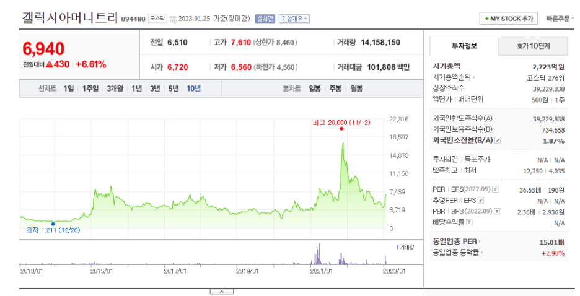Click the 동일업종 등락률 value +2.90%
The height and width of the screenshot is (296, 580).
553,253
